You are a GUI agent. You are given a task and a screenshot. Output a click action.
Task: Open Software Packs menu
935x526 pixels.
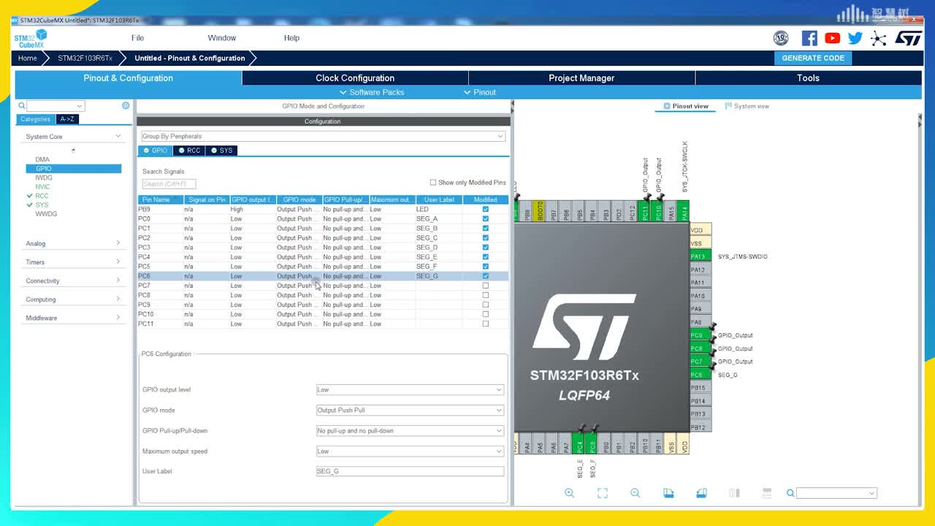372,92
